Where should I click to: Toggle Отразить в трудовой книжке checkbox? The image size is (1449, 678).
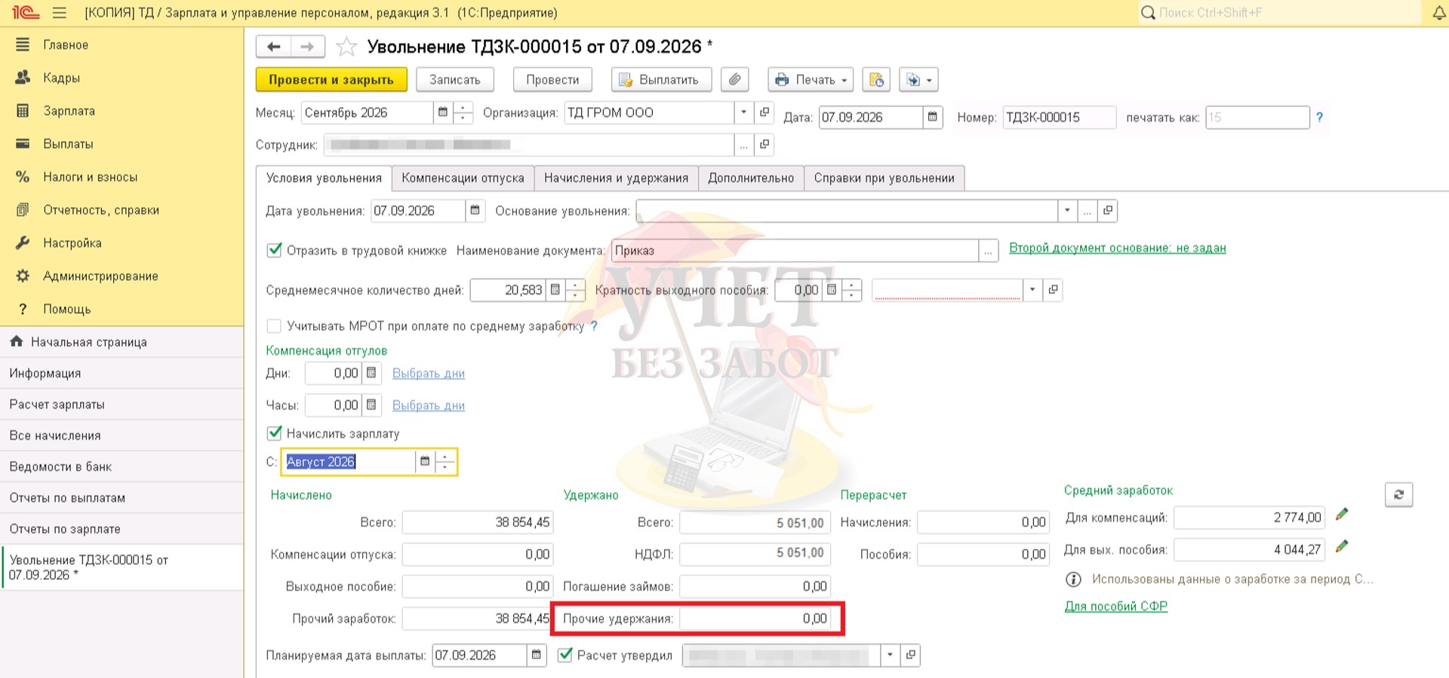click(275, 250)
